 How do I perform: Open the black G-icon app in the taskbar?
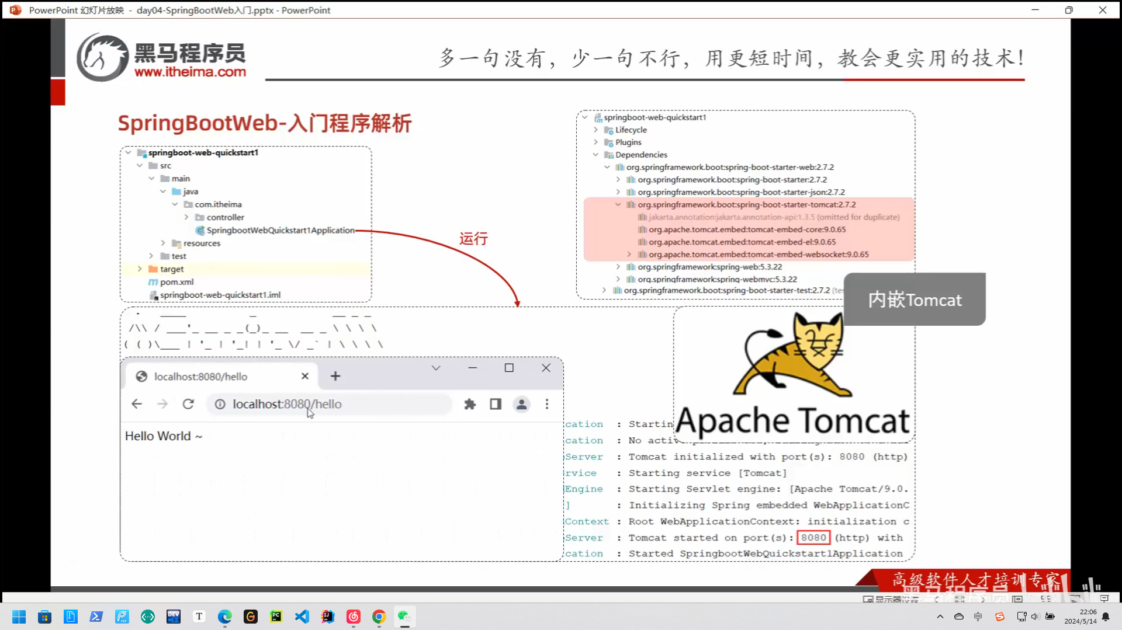pyautogui.click(x=251, y=617)
